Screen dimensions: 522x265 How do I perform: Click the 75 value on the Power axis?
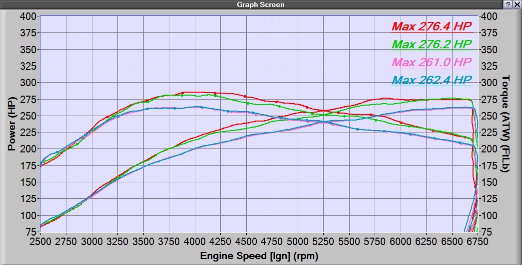(30, 232)
